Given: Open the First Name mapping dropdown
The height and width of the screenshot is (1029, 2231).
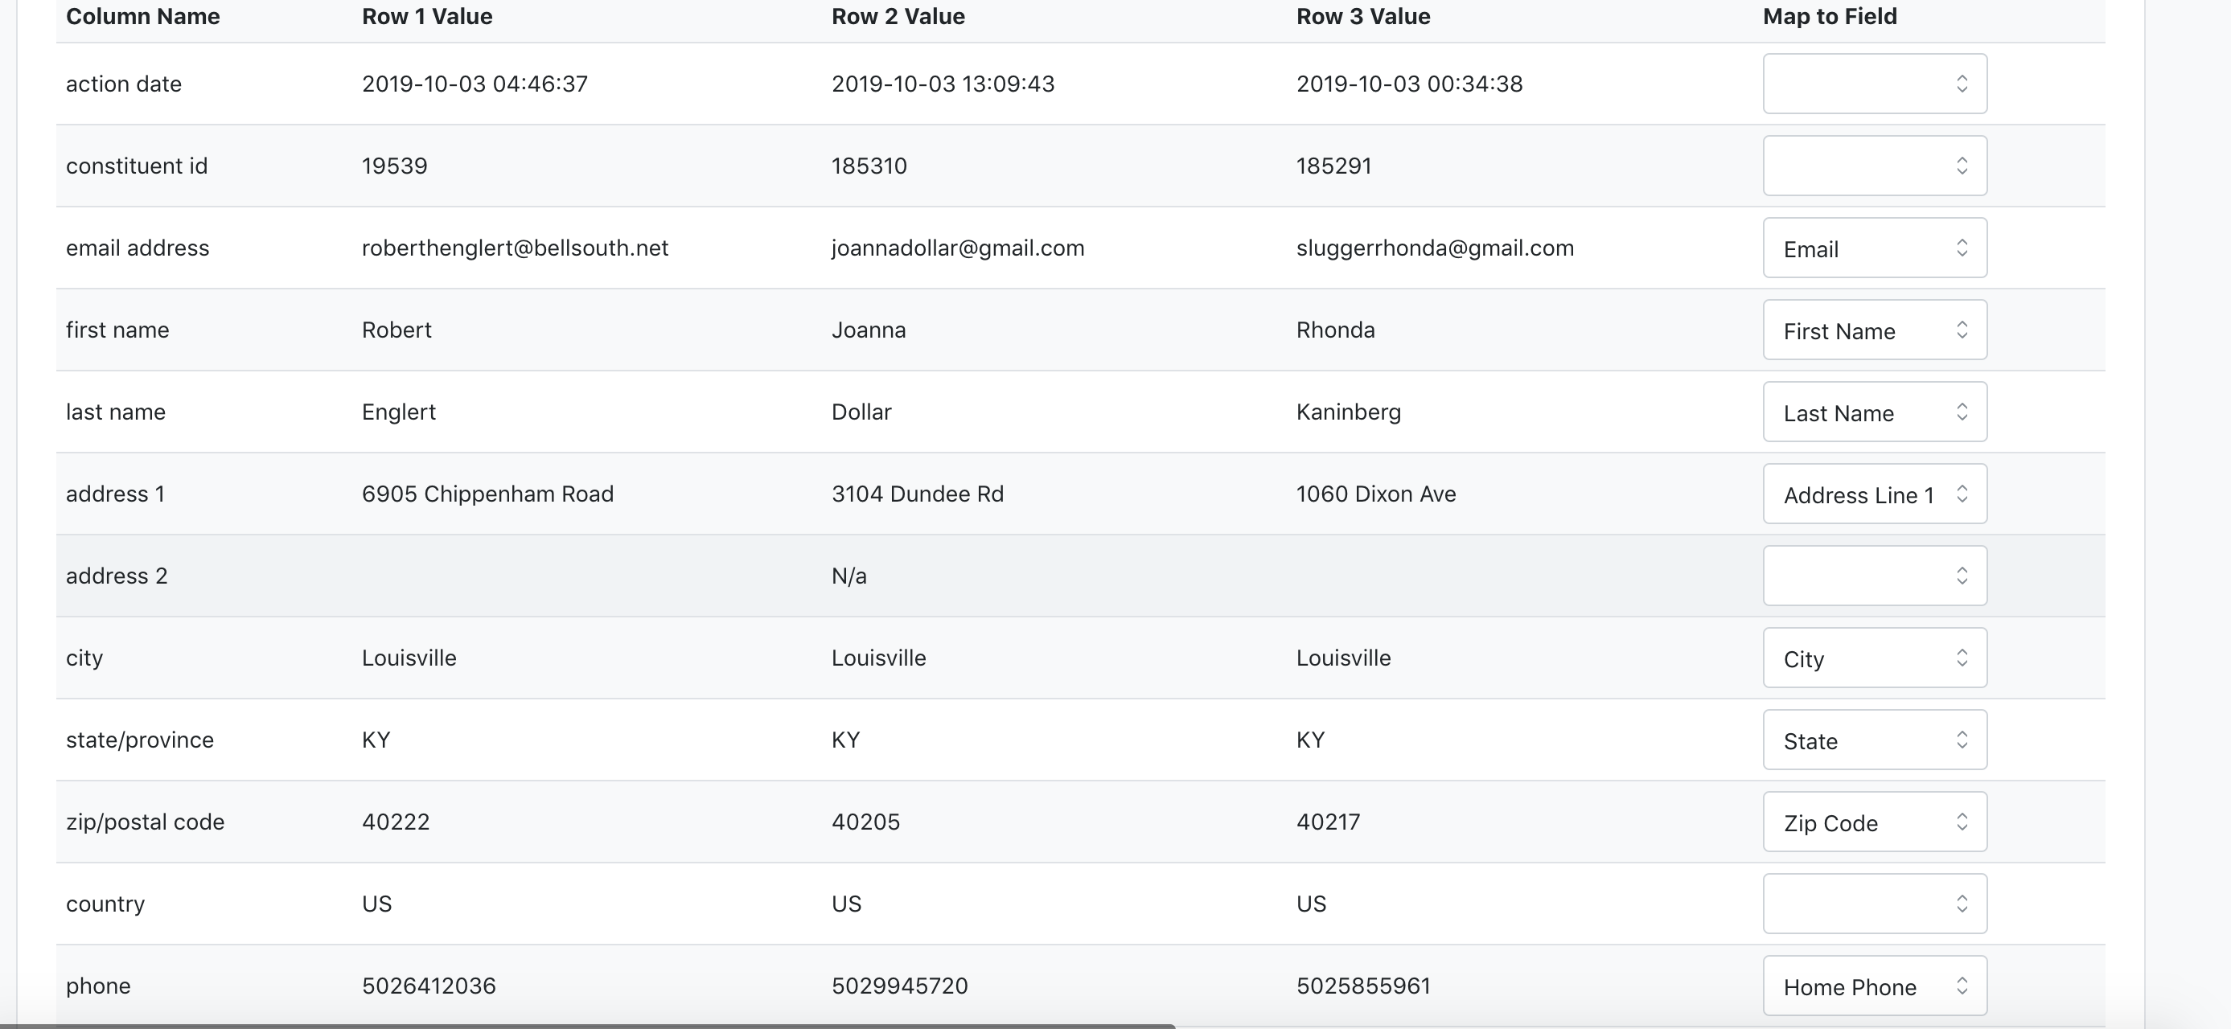Looking at the screenshot, I should 1874,330.
